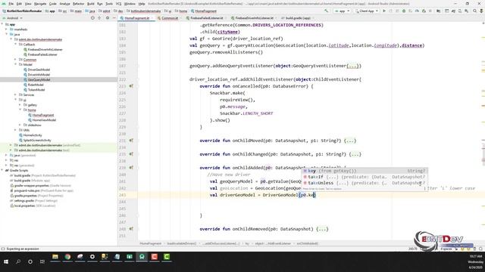485x272 pixels.
Task: Open Chrome from the taskbar
Action: click(x=67, y=257)
